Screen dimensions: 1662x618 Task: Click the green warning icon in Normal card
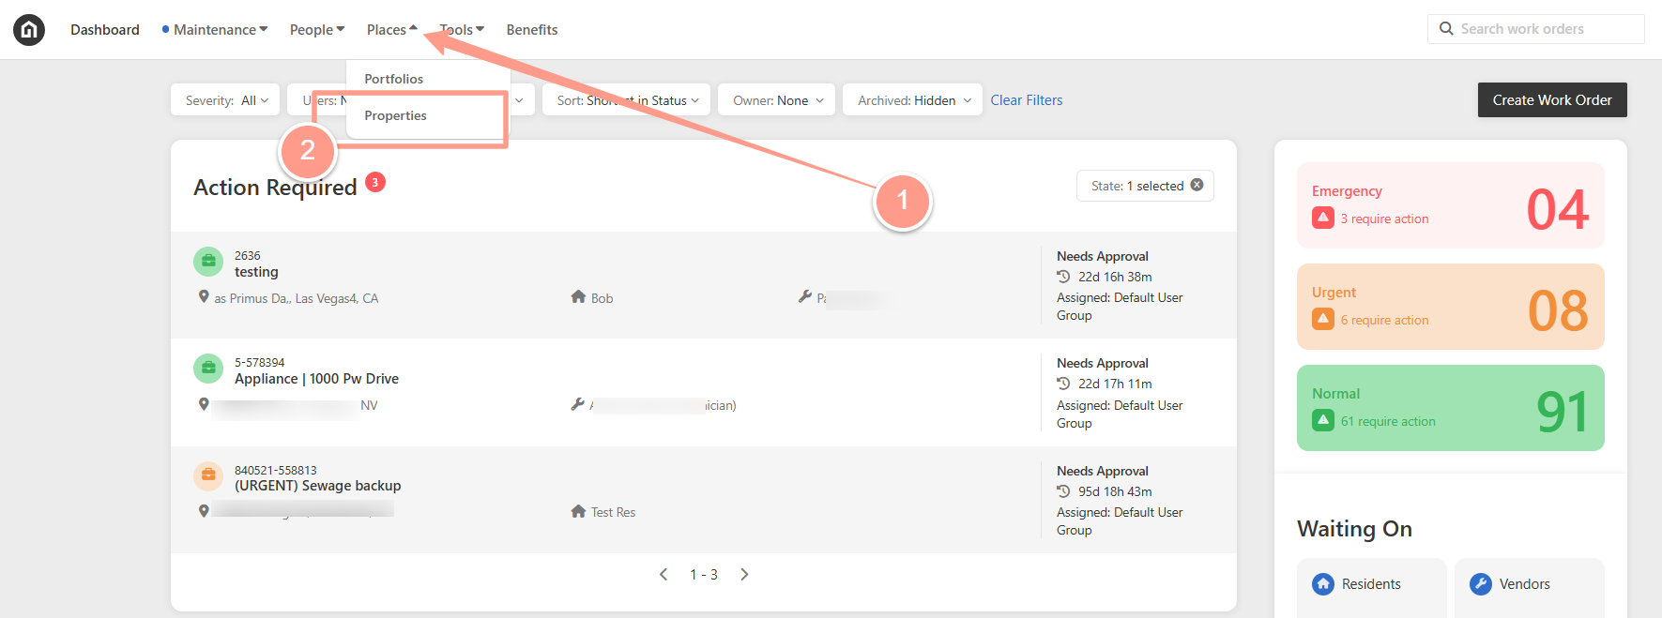click(x=1323, y=420)
